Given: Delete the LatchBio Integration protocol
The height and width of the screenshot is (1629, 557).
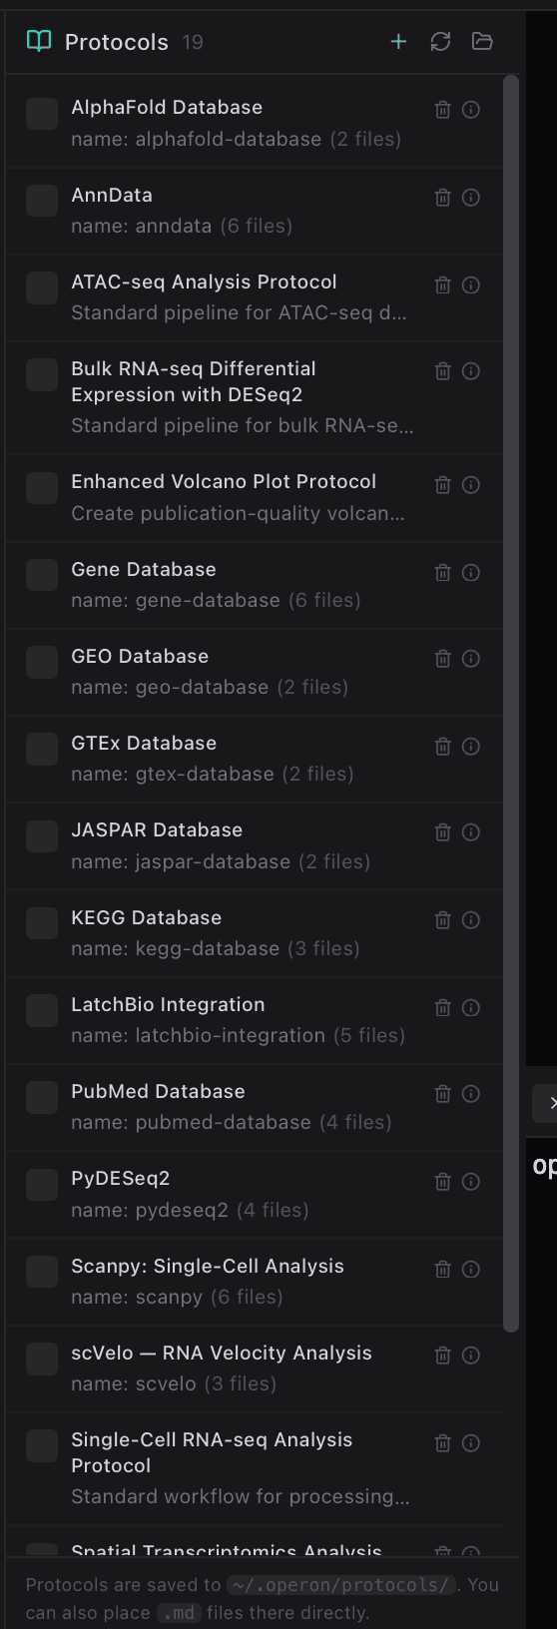Looking at the screenshot, I should (443, 1008).
